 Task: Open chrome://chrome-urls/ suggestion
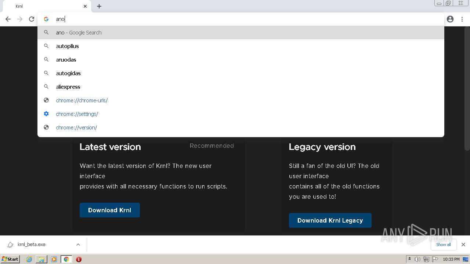tap(241, 100)
